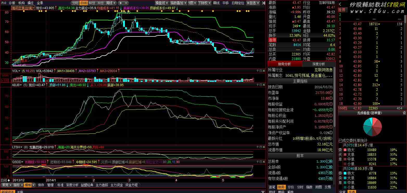Close the LTSH indicator panel
Screen dimensions: 407x193
[x=264, y=147]
